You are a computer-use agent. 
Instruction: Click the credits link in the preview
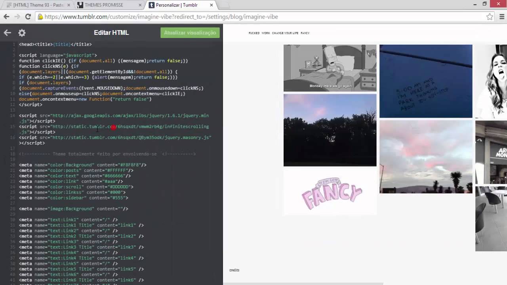234,270
